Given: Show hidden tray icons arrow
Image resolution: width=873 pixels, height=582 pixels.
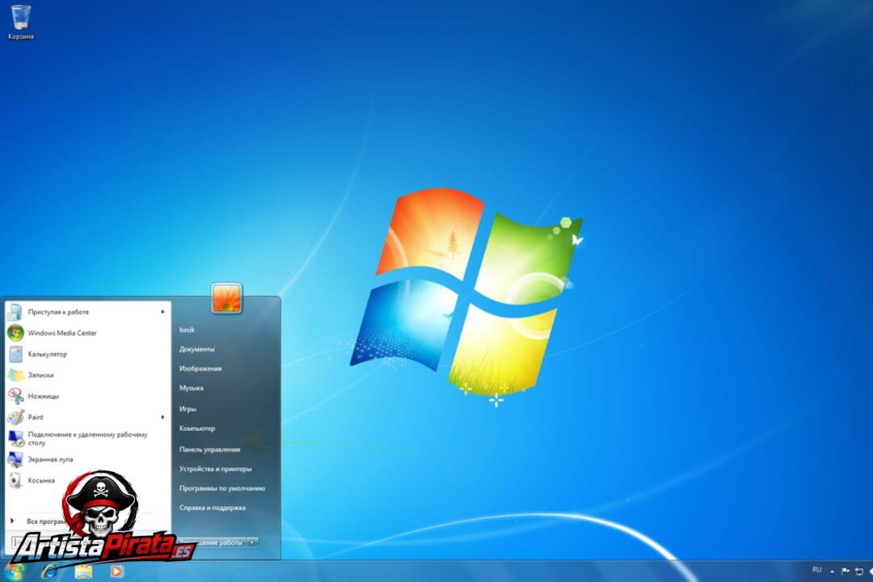Looking at the screenshot, I should pyautogui.click(x=832, y=571).
